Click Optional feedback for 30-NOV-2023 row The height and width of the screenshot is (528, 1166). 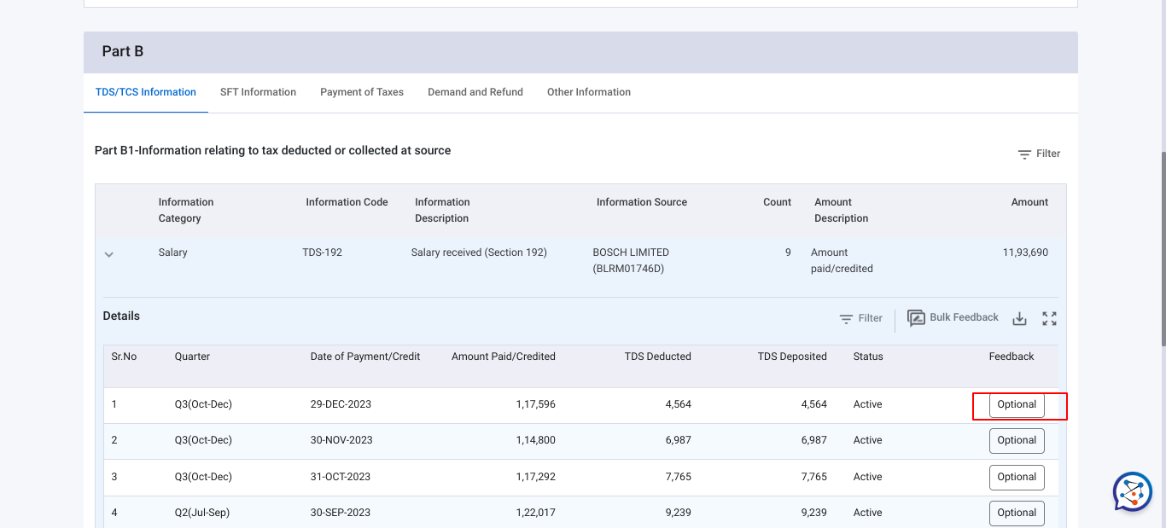(1017, 441)
